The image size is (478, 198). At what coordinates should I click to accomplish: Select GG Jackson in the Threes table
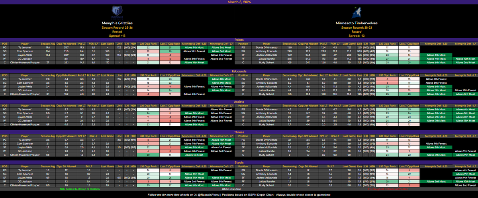[25, 152]
